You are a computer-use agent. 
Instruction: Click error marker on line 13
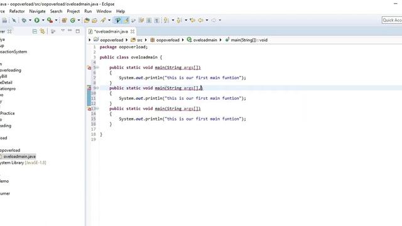point(89,109)
